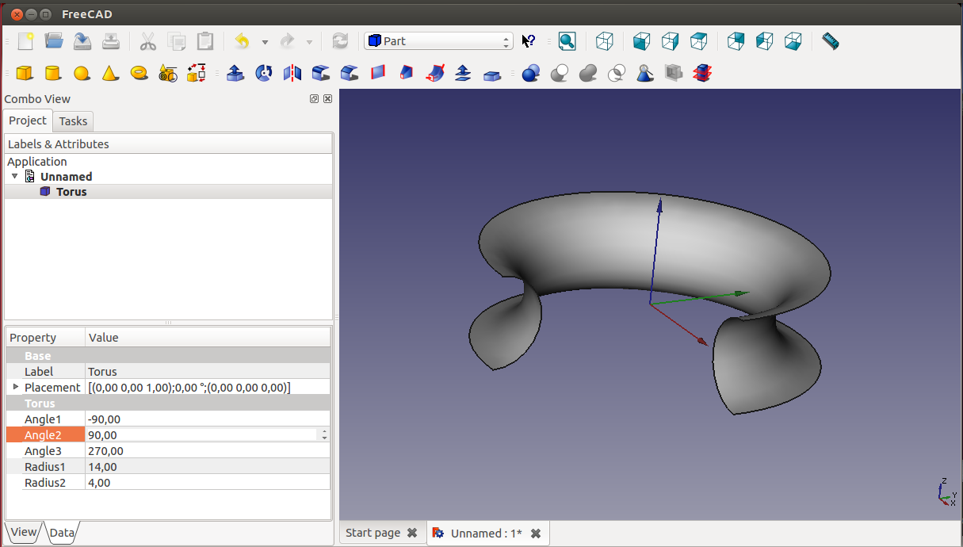Expand the Placement property
Image resolution: width=963 pixels, height=547 pixels.
14,387
